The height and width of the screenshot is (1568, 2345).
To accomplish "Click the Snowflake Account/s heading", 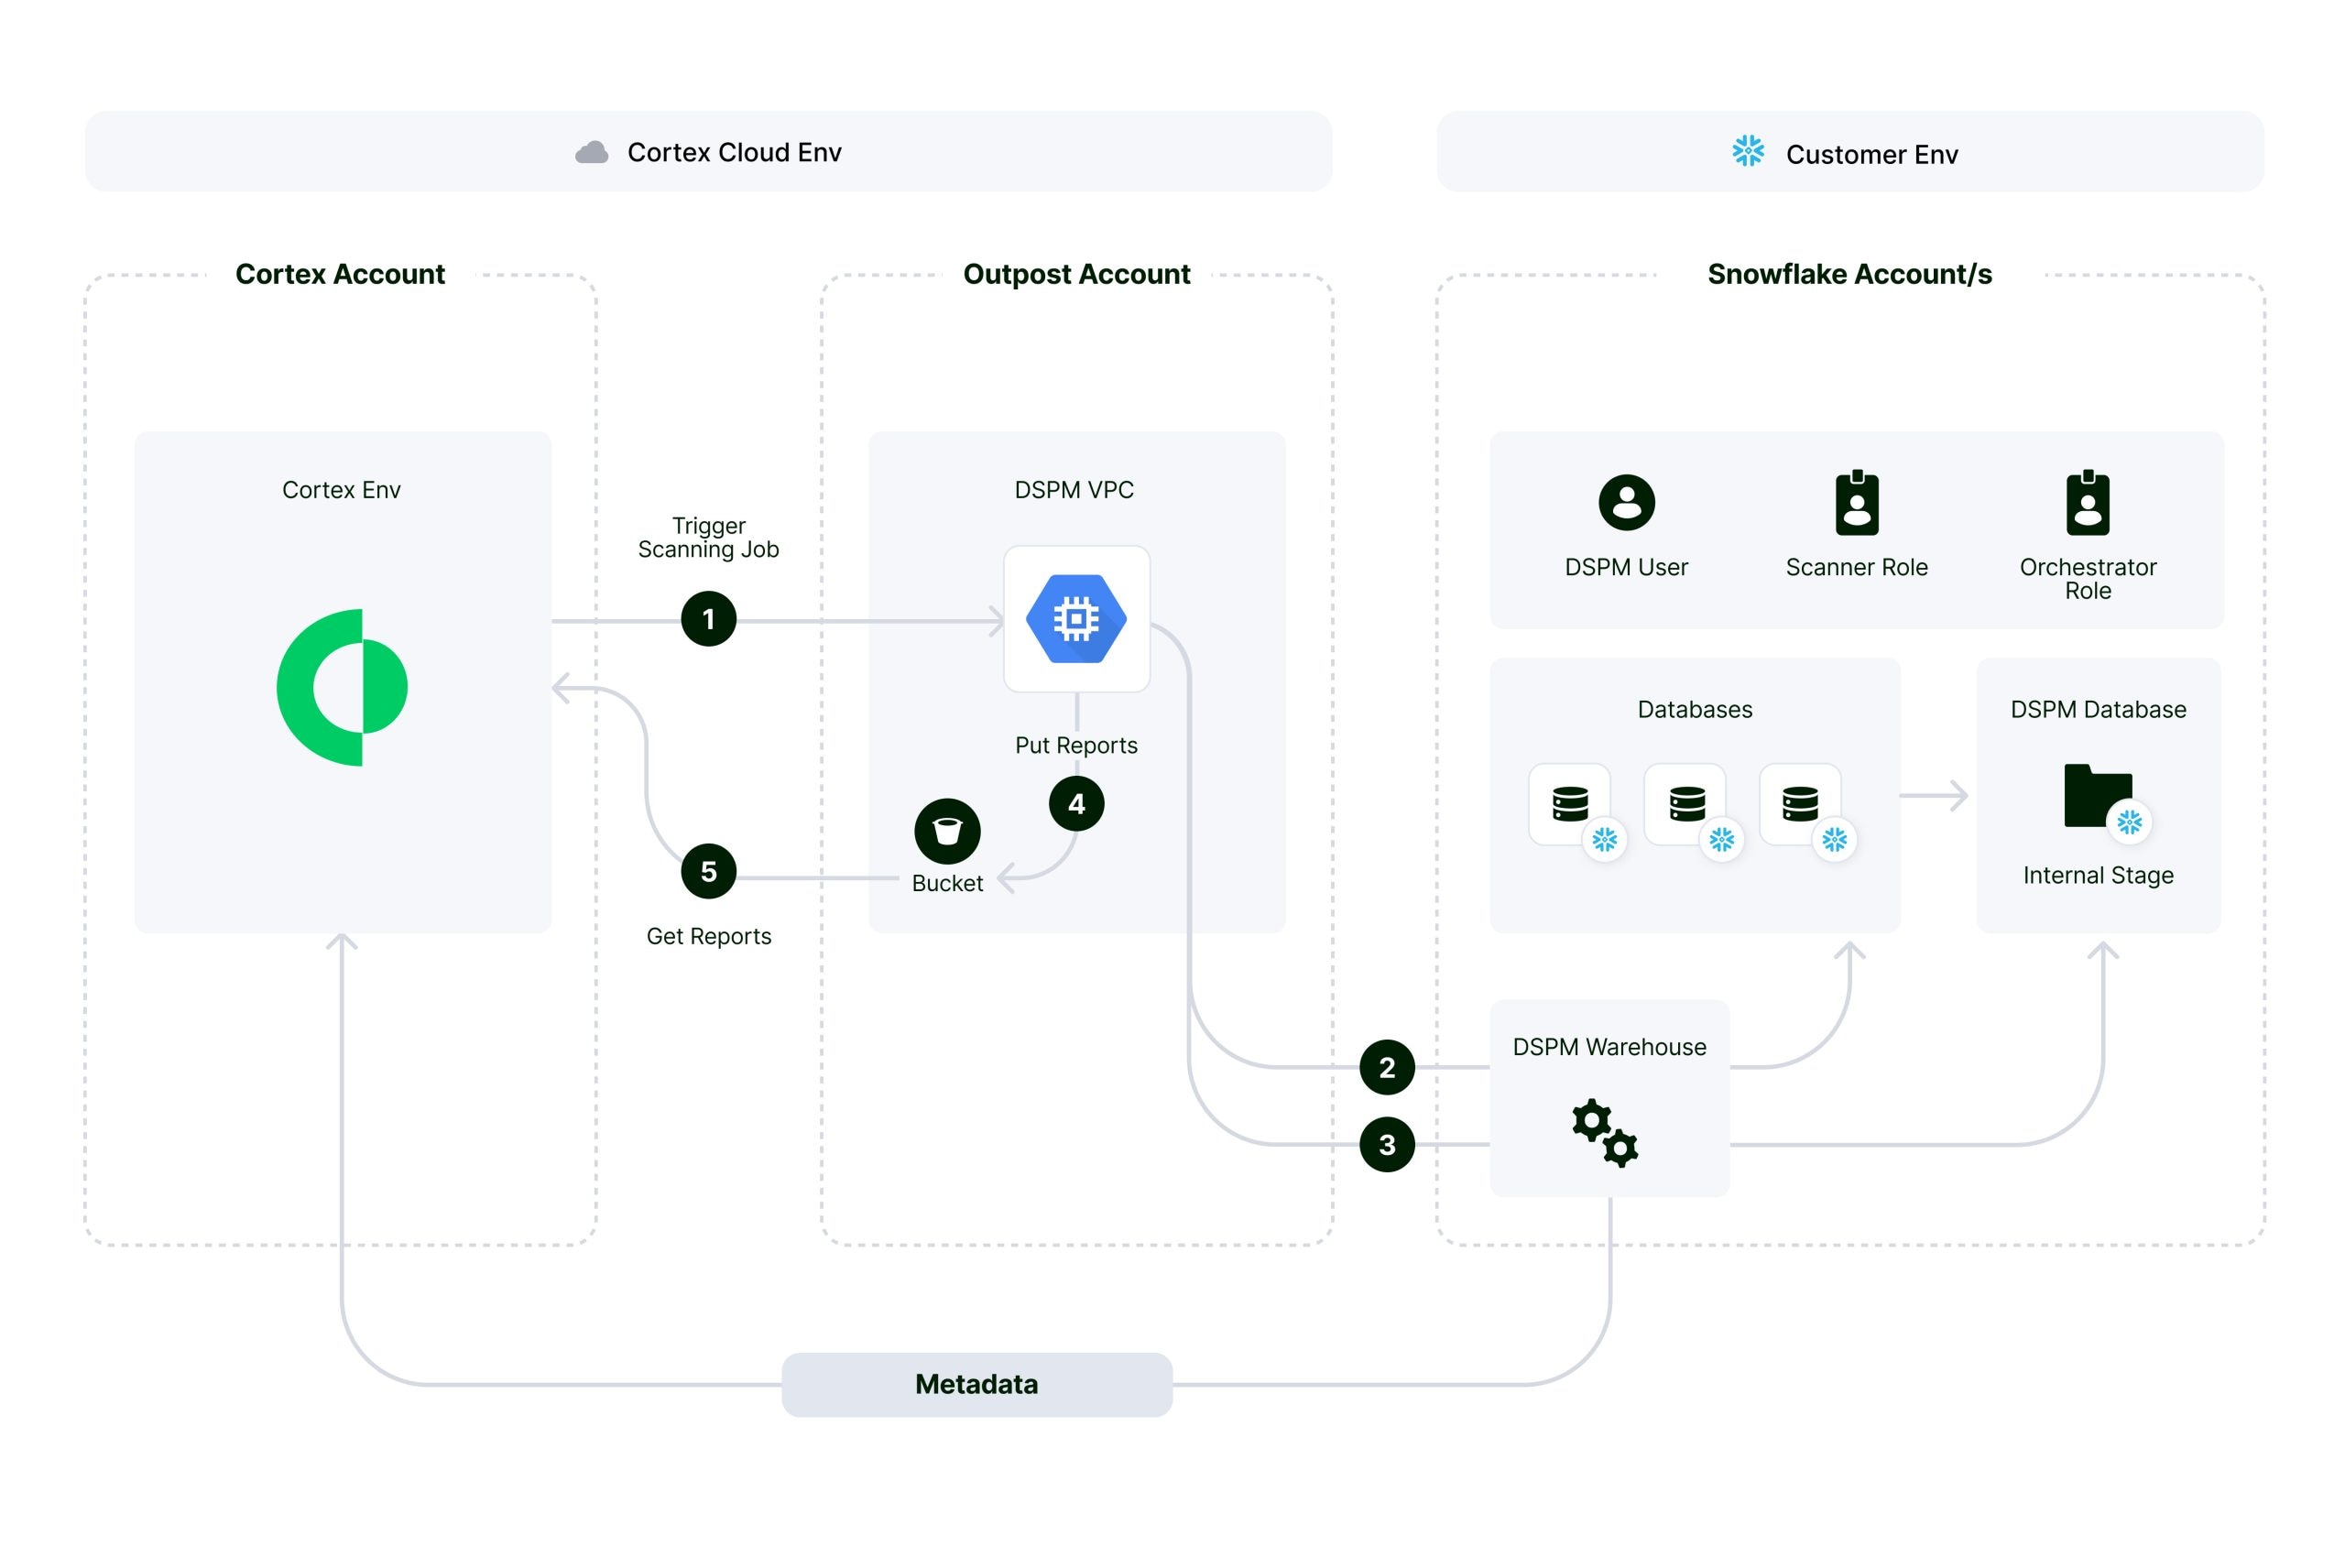I will pos(1849,274).
